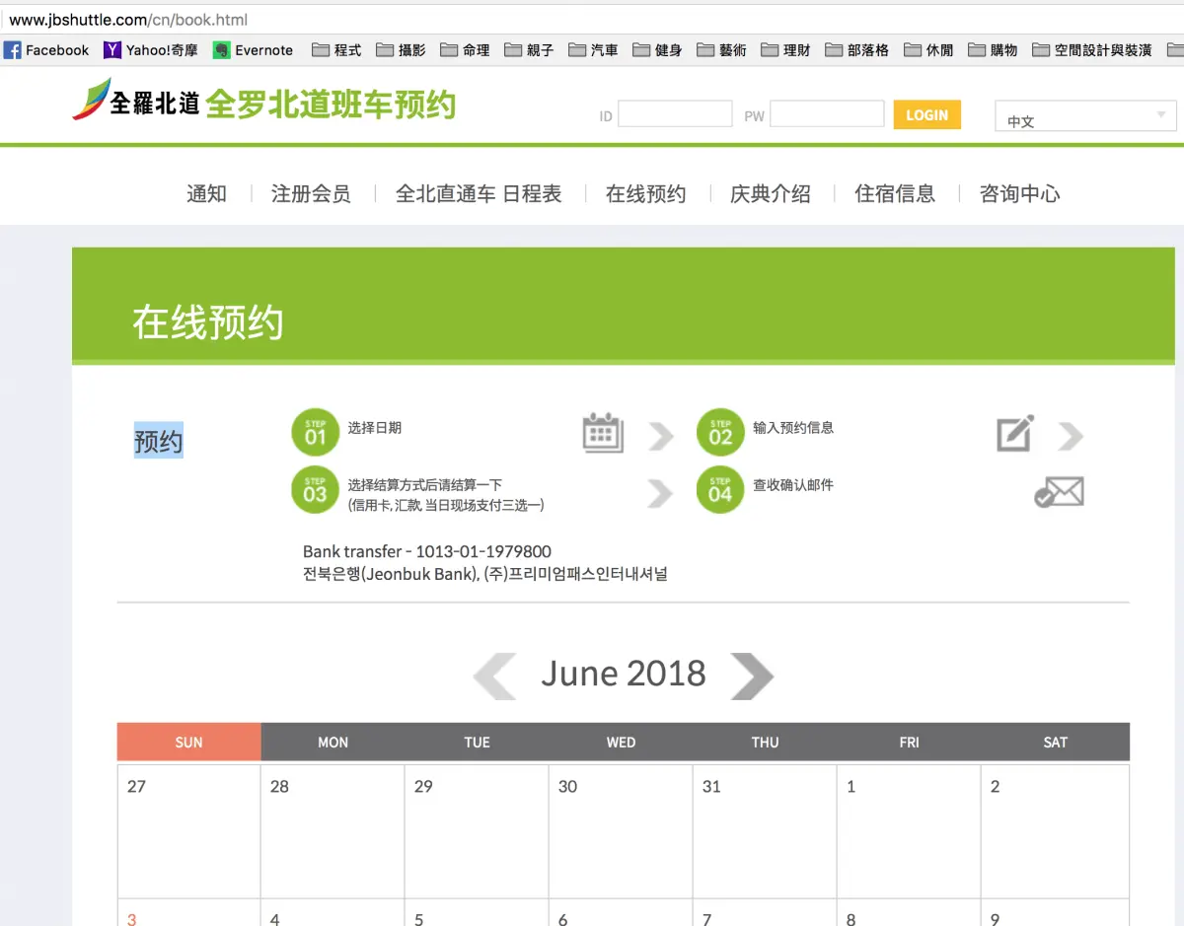This screenshot has width=1184, height=926.
Task: Click the green Step 03 circle
Action: pyautogui.click(x=315, y=490)
